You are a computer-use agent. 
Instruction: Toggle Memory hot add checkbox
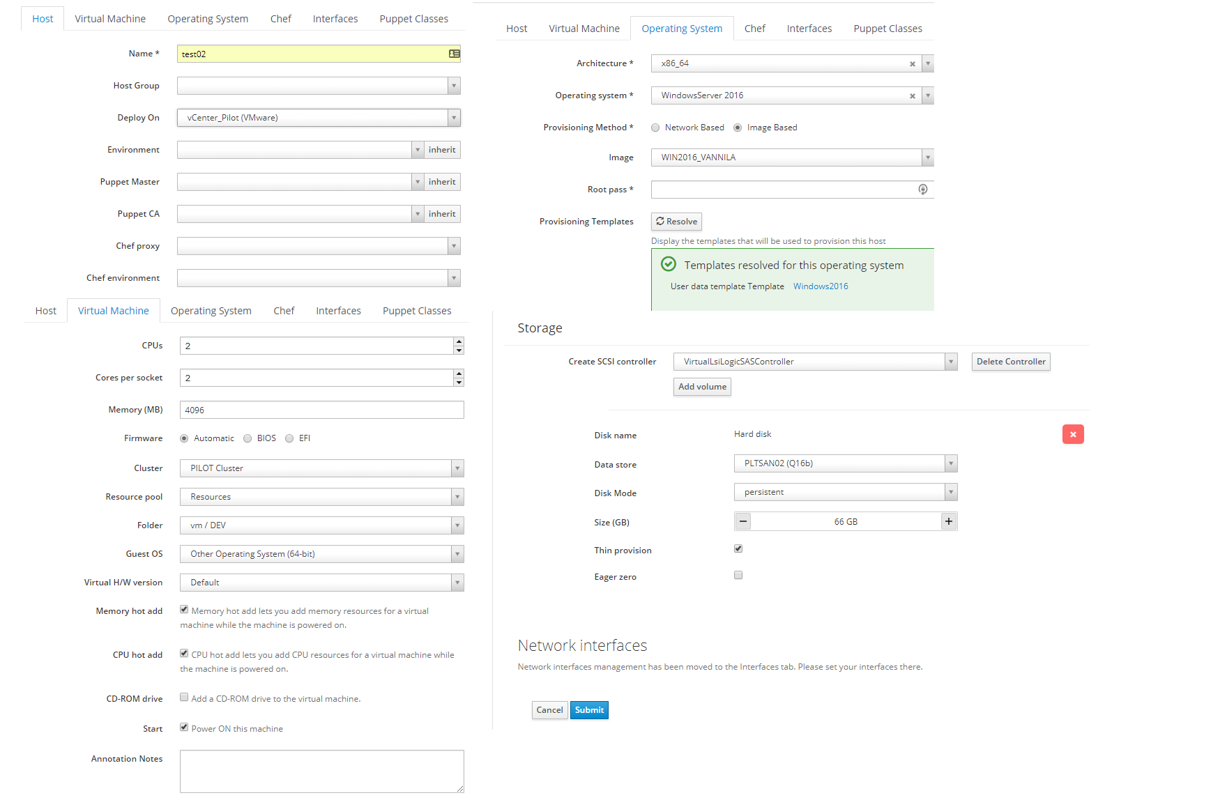point(184,609)
